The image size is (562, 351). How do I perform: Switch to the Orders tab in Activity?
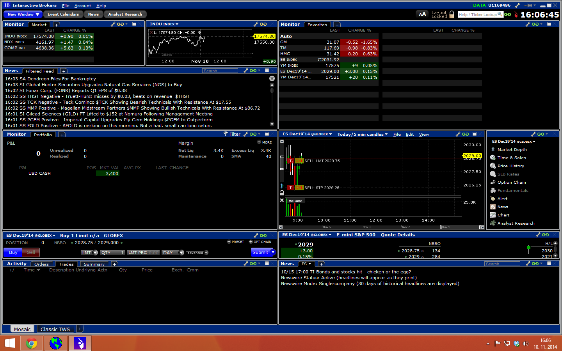pyautogui.click(x=42, y=264)
